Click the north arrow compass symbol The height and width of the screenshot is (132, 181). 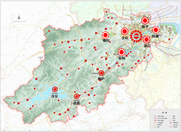coord(19,18)
